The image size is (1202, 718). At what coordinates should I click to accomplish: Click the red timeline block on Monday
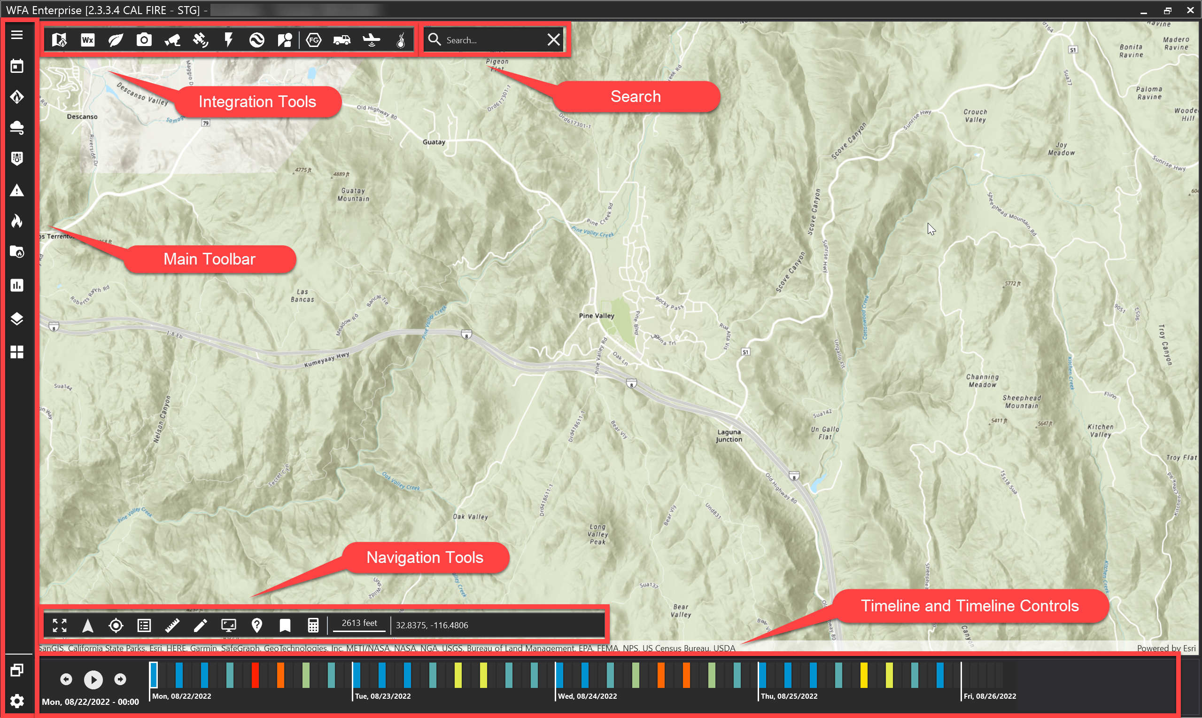255,674
